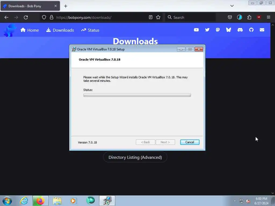Click the muted volume tray icon
Image resolution: width=275 pixels, height=206 pixels.
pos(248,201)
